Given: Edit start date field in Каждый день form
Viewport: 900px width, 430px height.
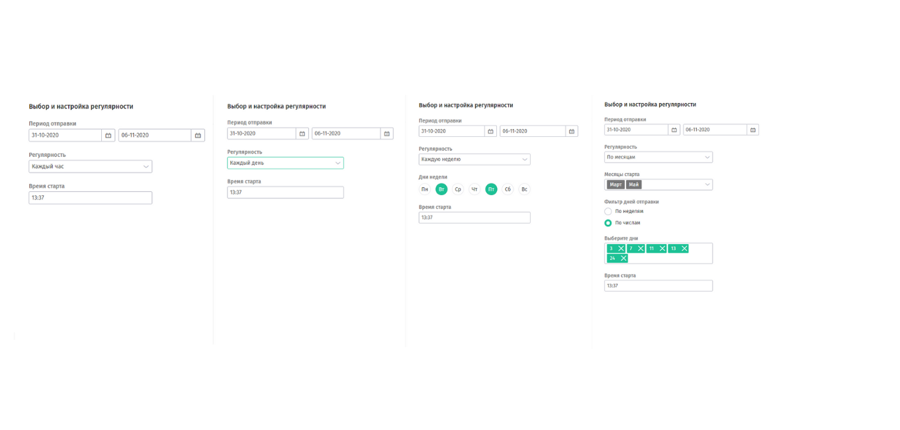Looking at the screenshot, I should [261, 134].
